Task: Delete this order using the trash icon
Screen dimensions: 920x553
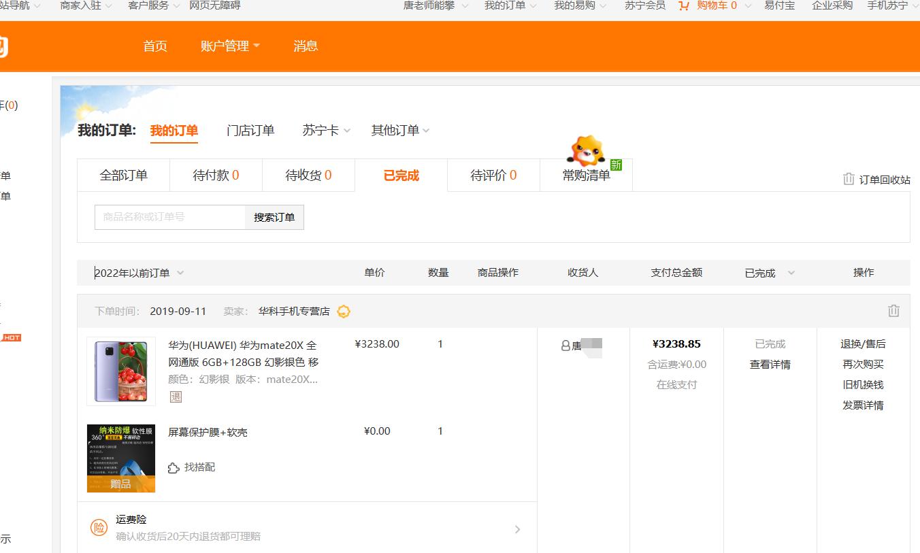Action: 893,311
